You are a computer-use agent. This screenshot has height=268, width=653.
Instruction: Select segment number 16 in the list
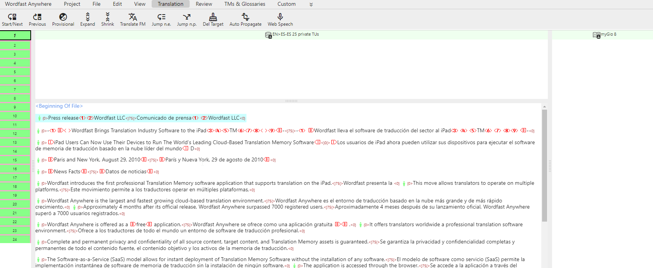point(15,169)
